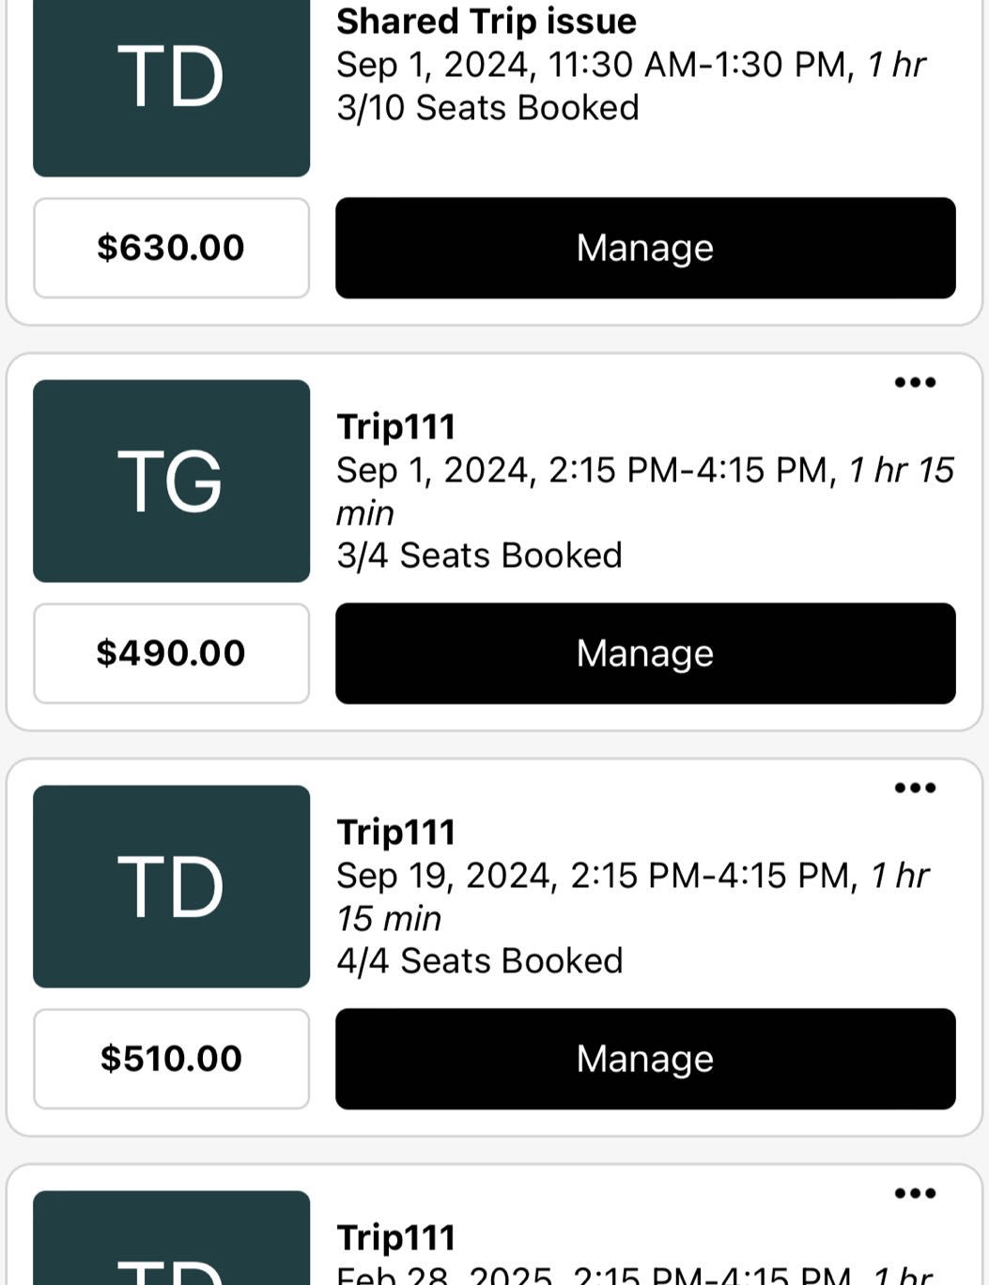Tap Manage next to the $510.00 price
Viewport: 989px width, 1285px height.
(645, 1059)
